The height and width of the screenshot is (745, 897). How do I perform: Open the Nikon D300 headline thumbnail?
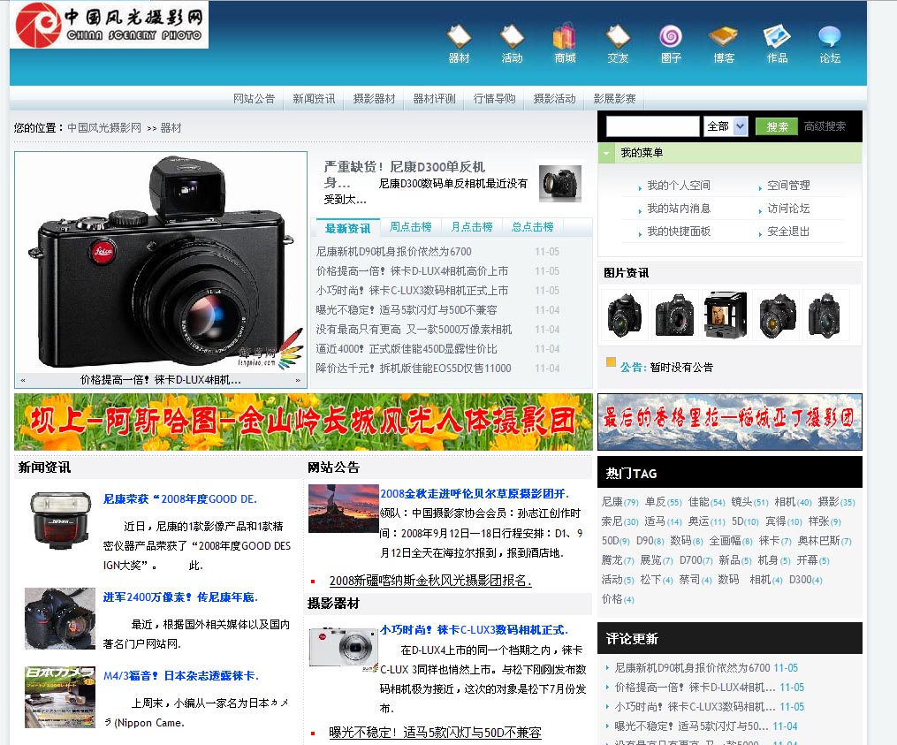[x=560, y=183]
